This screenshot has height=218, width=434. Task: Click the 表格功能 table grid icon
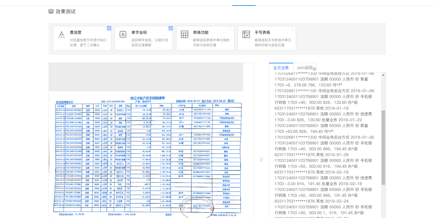185,34
